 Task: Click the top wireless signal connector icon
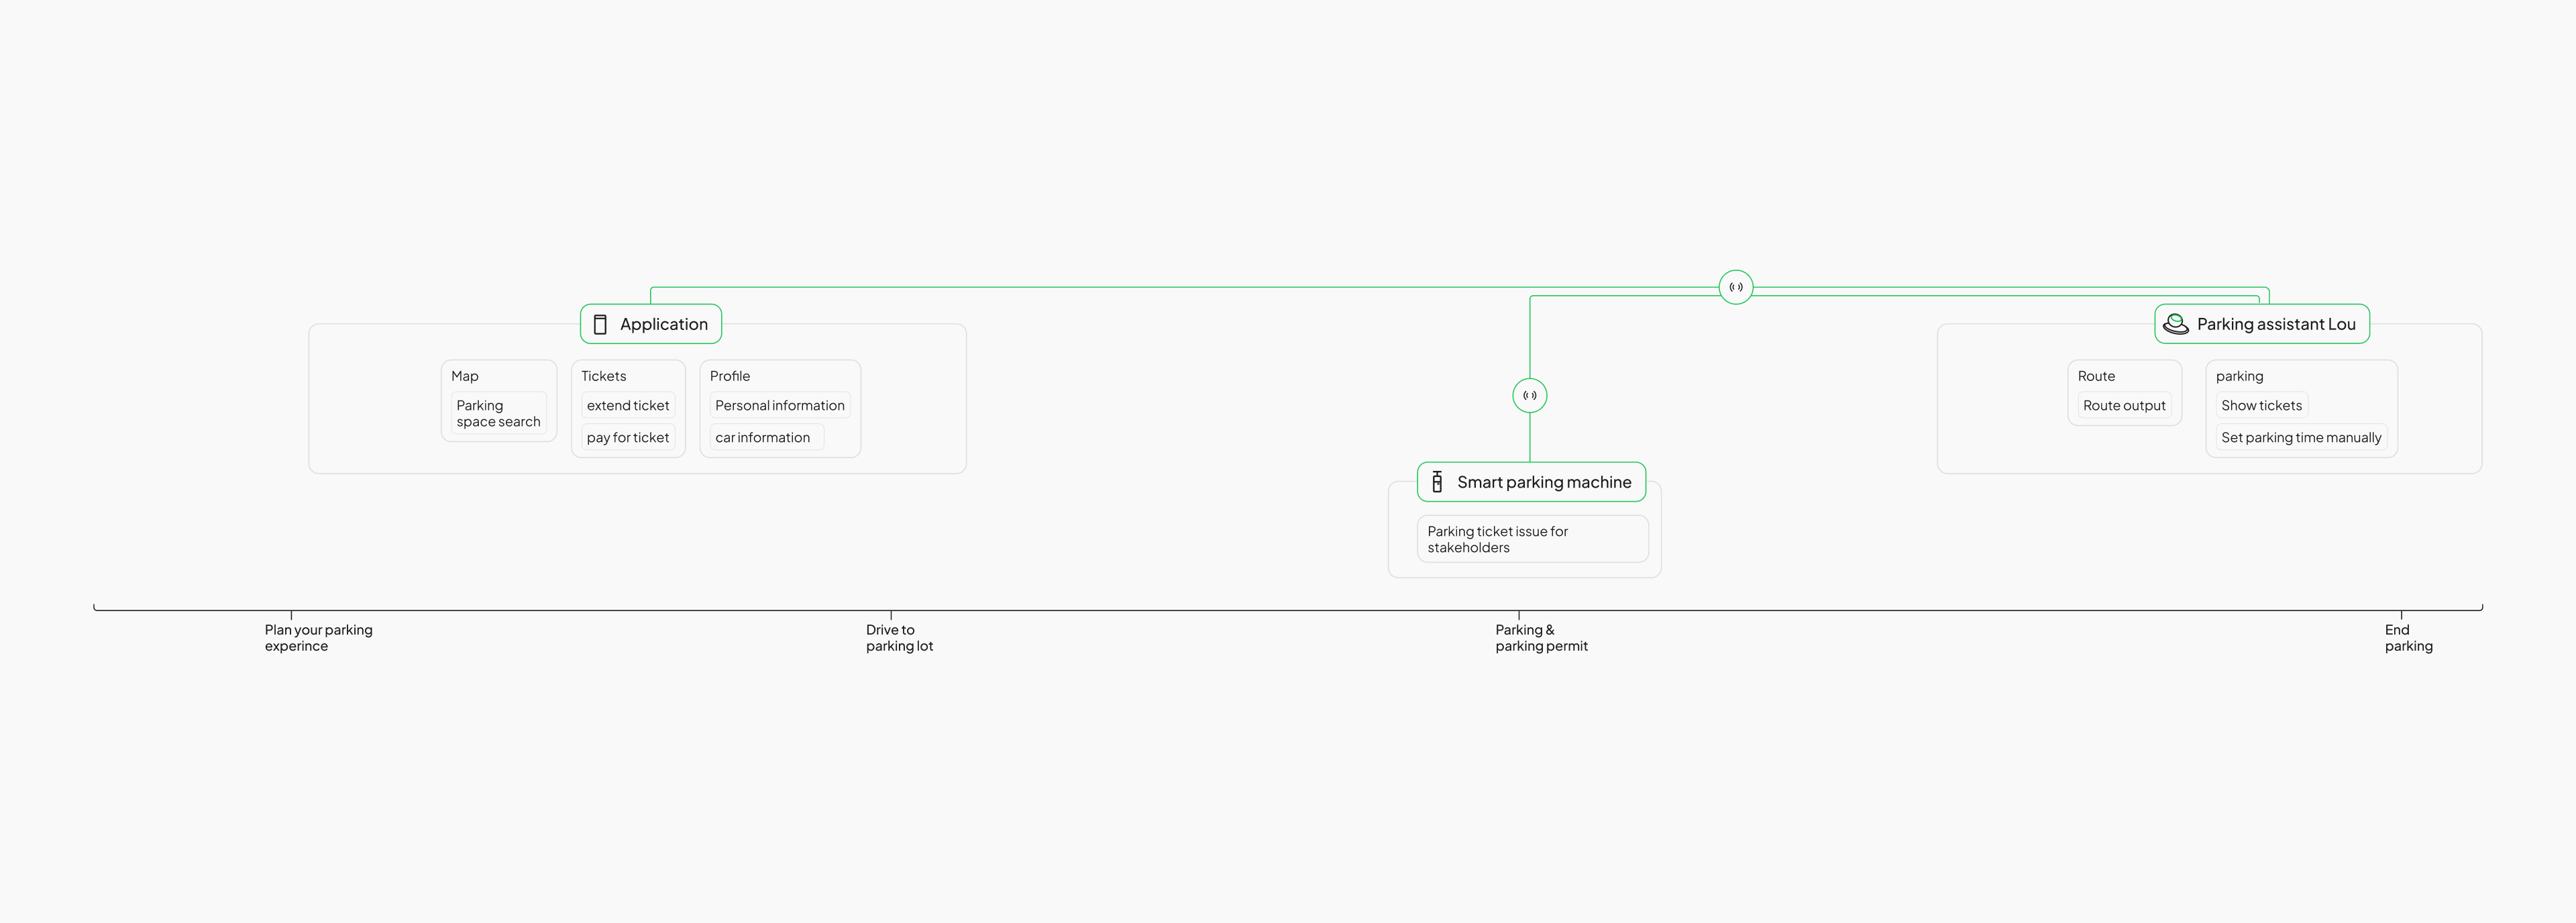1735,287
